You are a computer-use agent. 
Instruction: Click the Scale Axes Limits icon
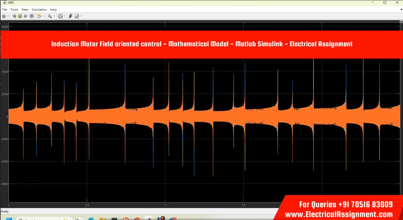click(x=60, y=16)
